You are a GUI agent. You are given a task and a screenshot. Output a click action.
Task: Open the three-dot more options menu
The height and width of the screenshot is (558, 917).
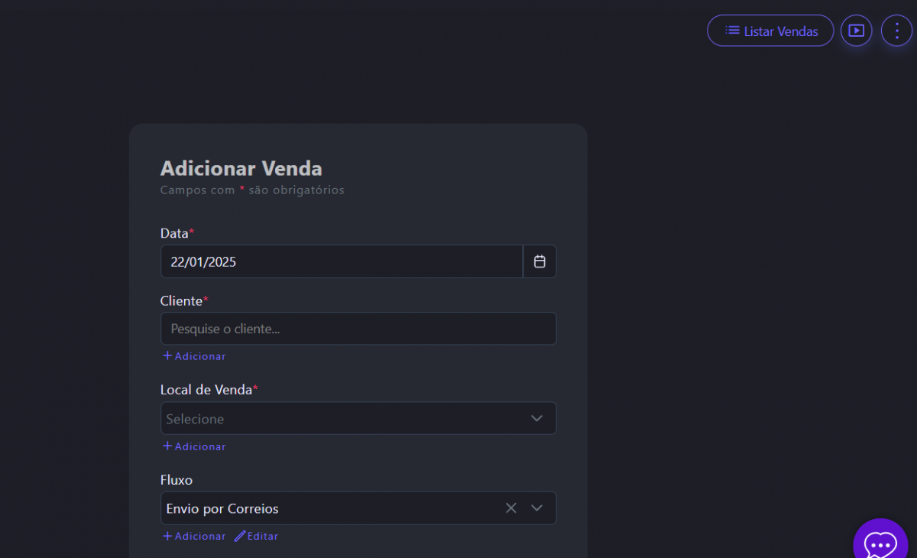tap(896, 31)
